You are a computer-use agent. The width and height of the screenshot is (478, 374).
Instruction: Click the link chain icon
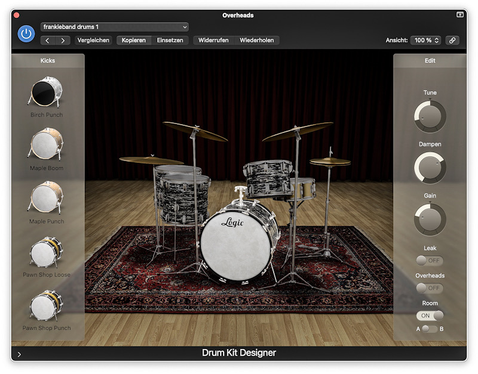tap(452, 41)
